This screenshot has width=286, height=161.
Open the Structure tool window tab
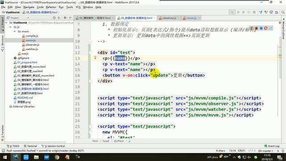point(2,43)
